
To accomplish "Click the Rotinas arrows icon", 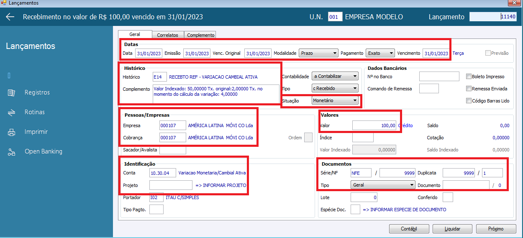I will point(11,112).
